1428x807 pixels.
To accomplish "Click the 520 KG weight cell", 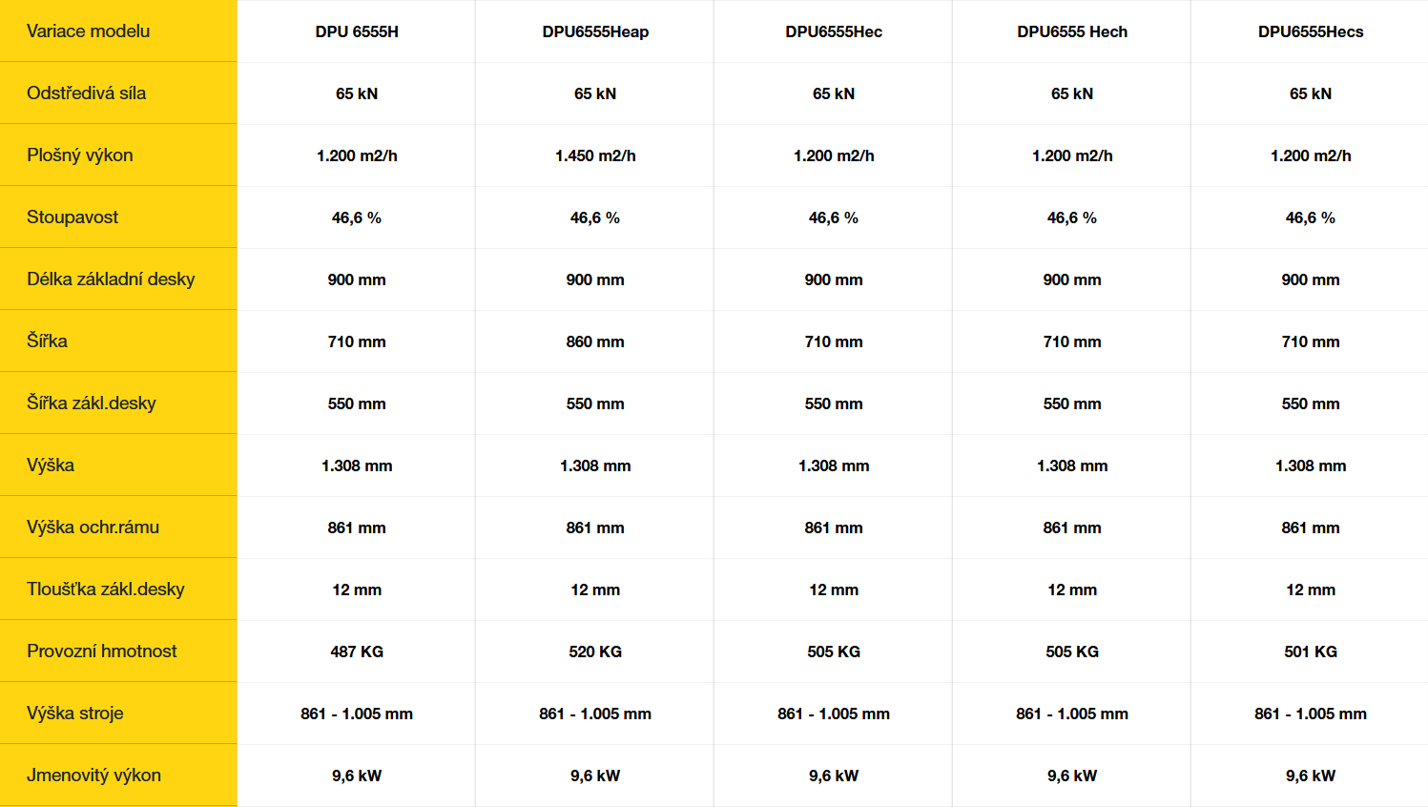I will (595, 652).
